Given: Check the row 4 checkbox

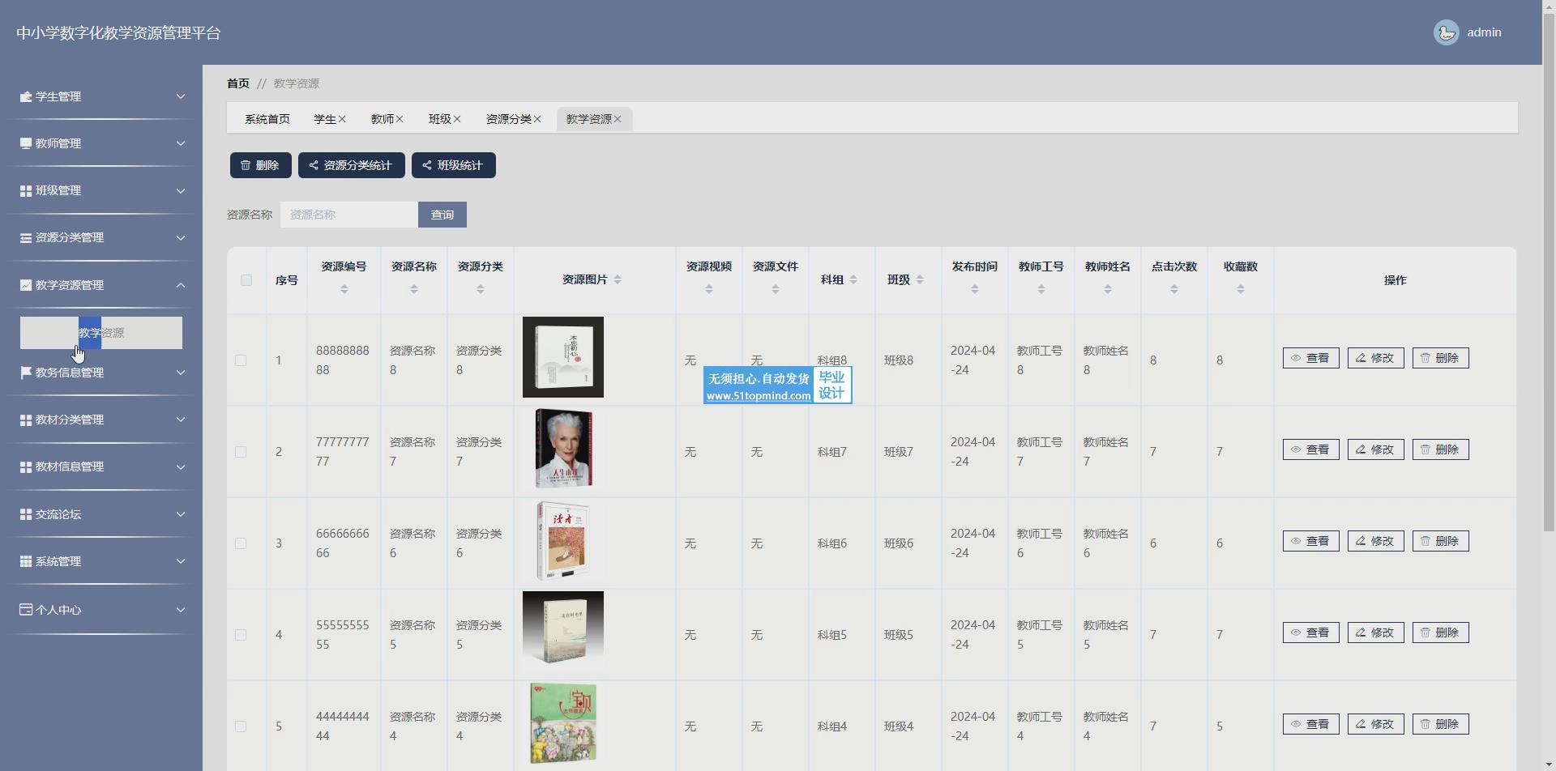Looking at the screenshot, I should pyautogui.click(x=241, y=635).
